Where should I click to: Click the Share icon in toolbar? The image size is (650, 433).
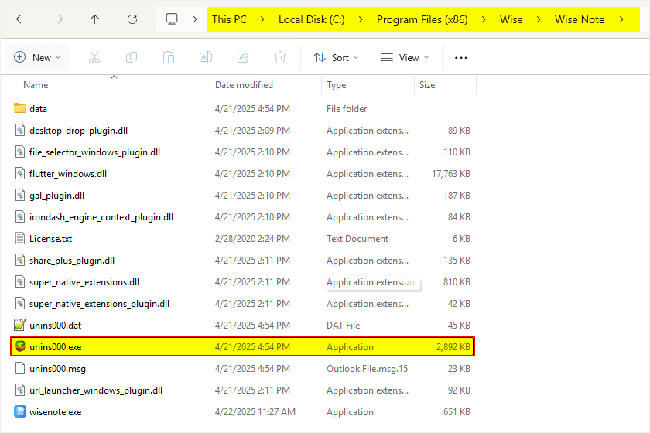pyautogui.click(x=243, y=57)
